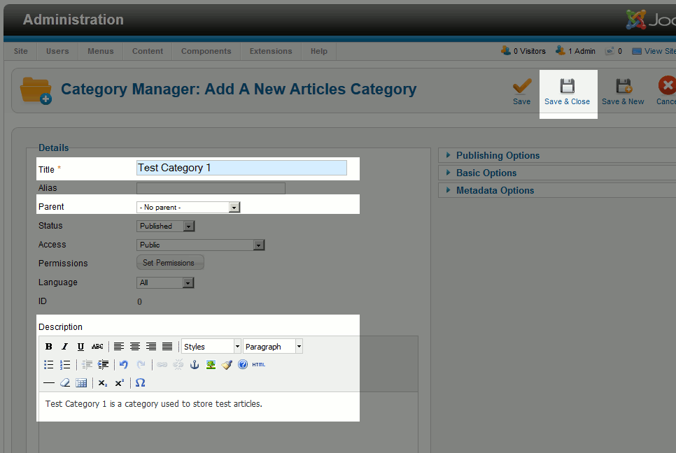676x453 pixels.
Task: Click into the Alias text field
Action: pos(211,188)
